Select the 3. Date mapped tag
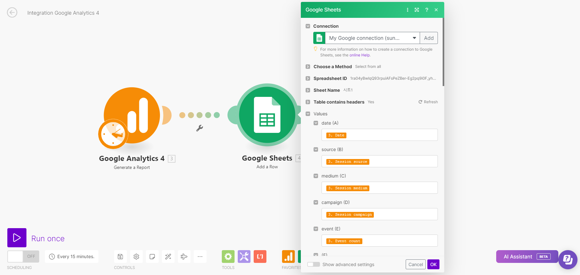This screenshot has height=275, width=580. pyautogui.click(x=336, y=135)
